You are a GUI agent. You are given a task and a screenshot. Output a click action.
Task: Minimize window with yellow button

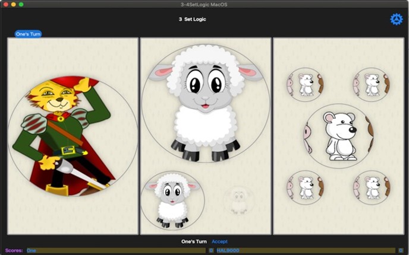click(x=13, y=4)
